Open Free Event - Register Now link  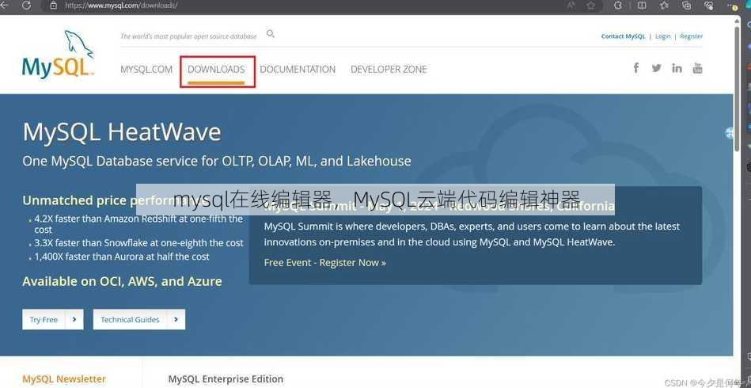[x=324, y=263]
